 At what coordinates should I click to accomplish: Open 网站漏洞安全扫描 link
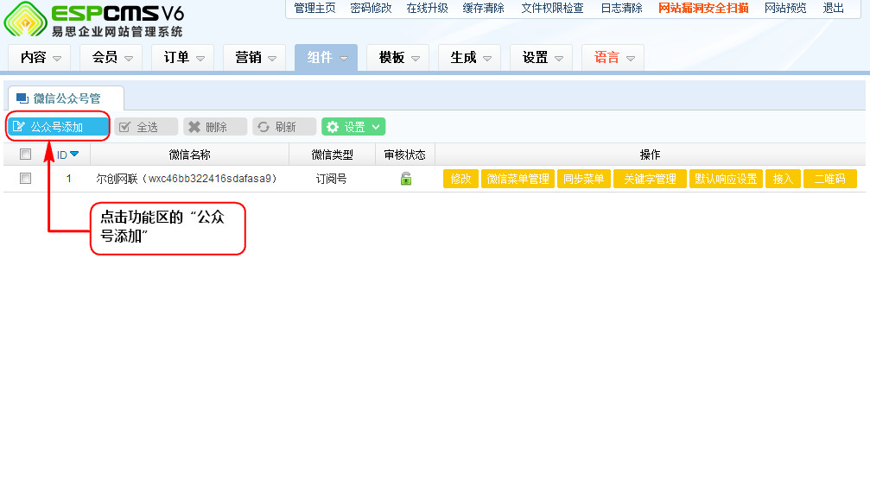(x=703, y=9)
